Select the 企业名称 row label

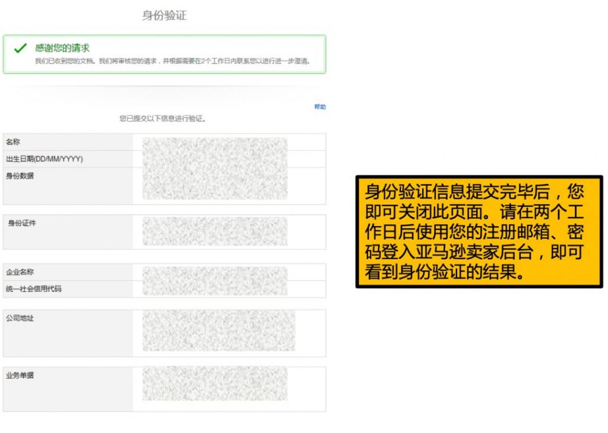pos(20,272)
